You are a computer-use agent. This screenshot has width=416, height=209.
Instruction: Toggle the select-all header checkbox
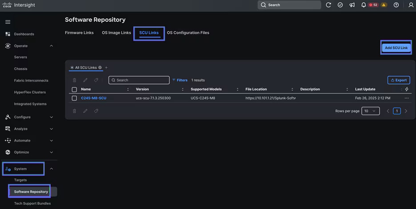[74, 90]
